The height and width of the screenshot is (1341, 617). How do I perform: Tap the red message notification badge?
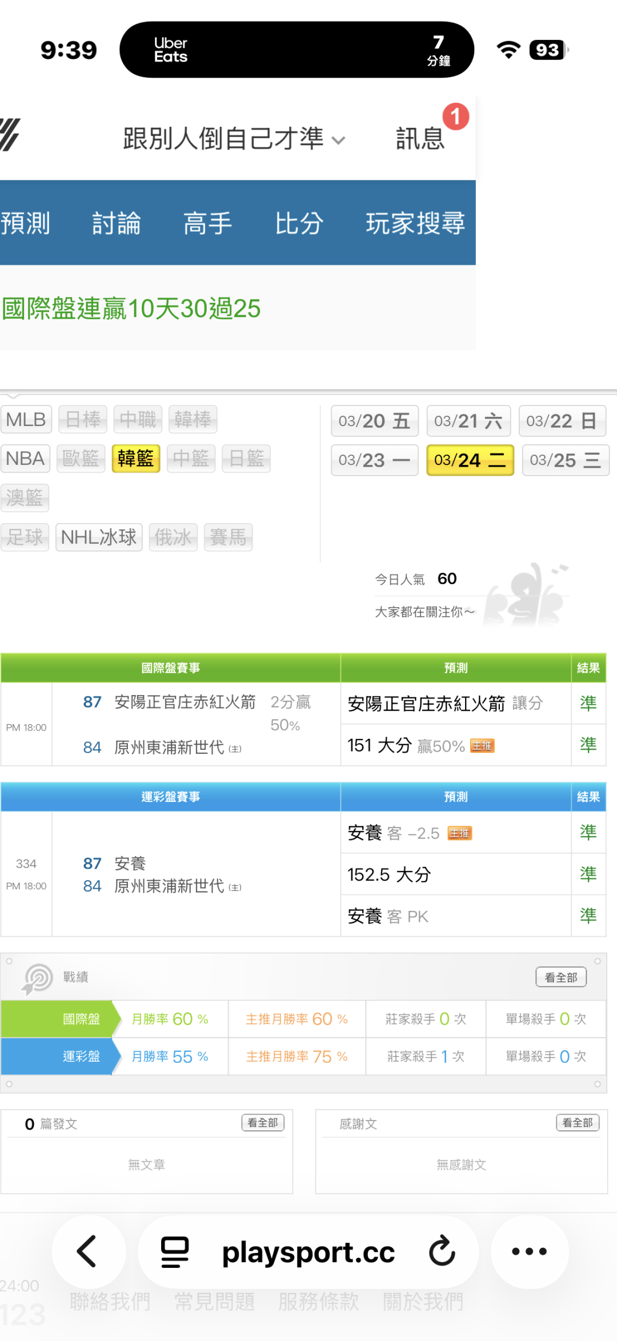(x=455, y=117)
